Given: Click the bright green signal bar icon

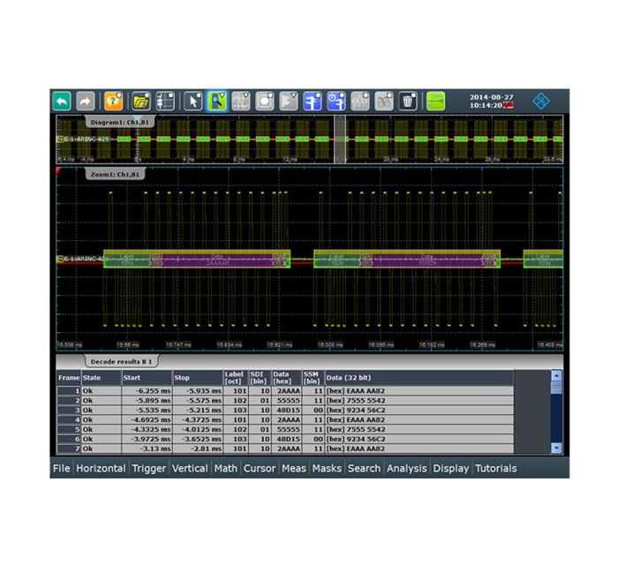Looking at the screenshot, I should pos(436,102).
